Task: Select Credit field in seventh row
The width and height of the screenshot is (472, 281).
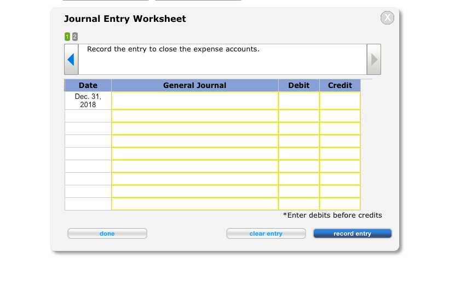Action: point(340,179)
